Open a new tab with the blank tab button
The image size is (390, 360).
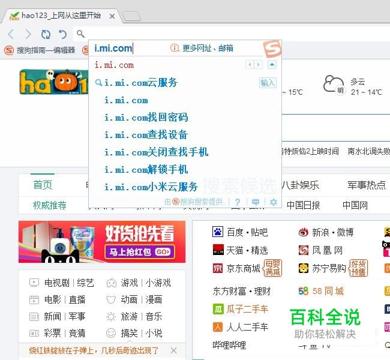point(131,16)
